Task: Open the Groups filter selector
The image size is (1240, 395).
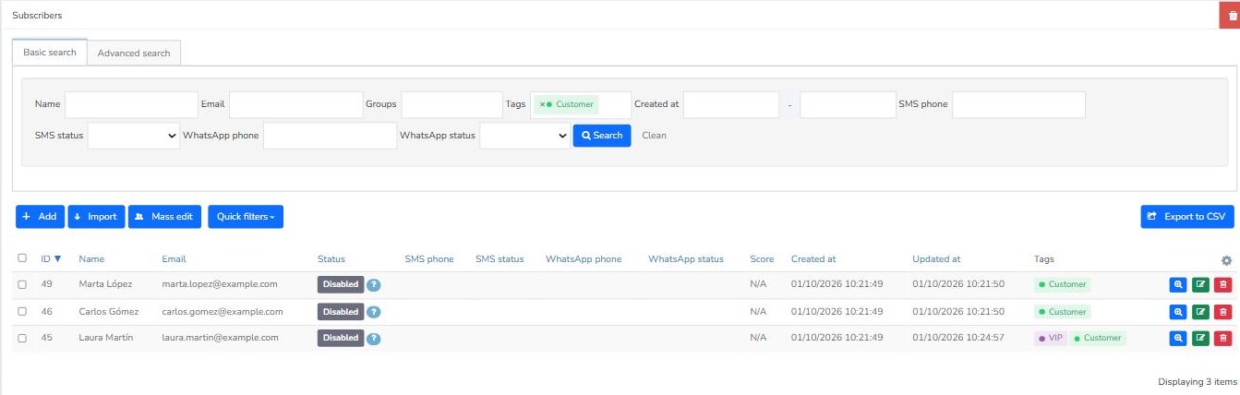Action: [451, 104]
